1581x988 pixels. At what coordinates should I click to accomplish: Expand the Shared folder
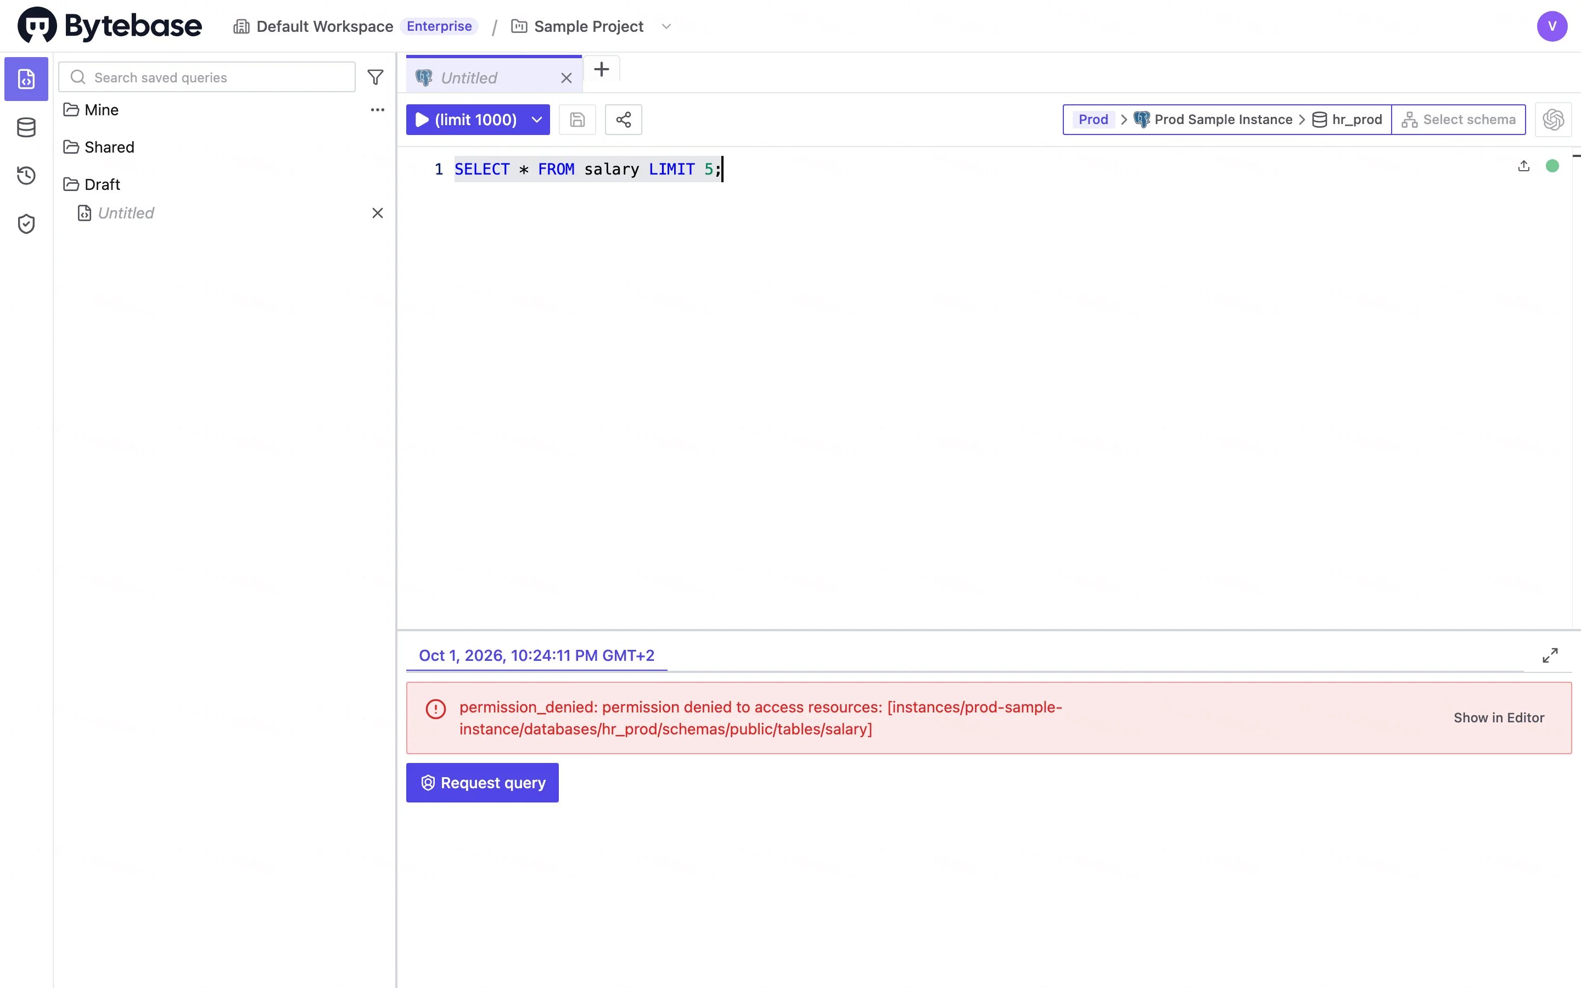(99, 147)
